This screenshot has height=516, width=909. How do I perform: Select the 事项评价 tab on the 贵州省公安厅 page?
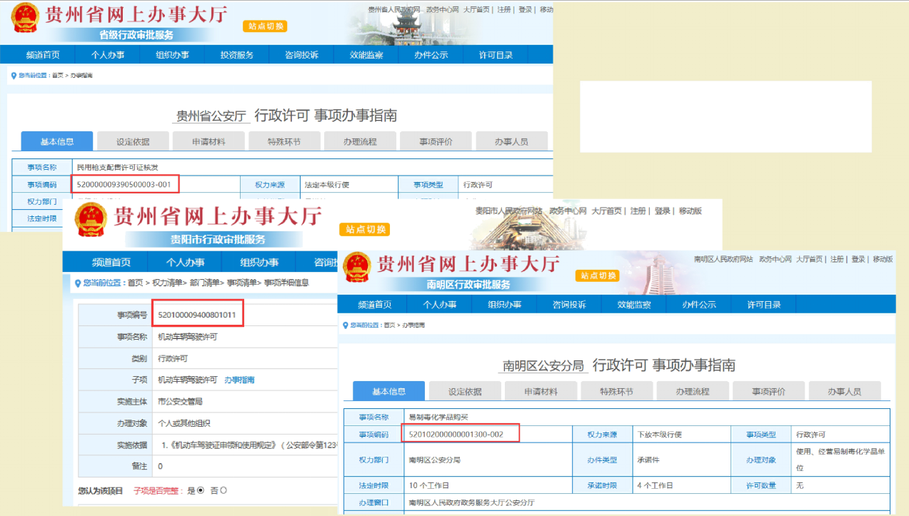(x=436, y=141)
